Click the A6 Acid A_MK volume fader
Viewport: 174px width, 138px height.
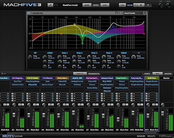pos(73,113)
